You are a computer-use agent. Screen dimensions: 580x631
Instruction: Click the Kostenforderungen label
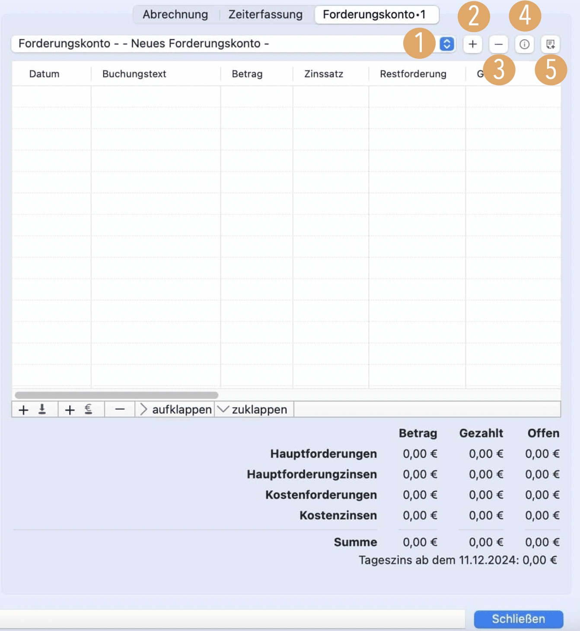pyautogui.click(x=321, y=494)
